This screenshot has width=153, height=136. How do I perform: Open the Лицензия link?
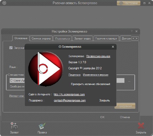pyautogui.click(x=74, y=75)
